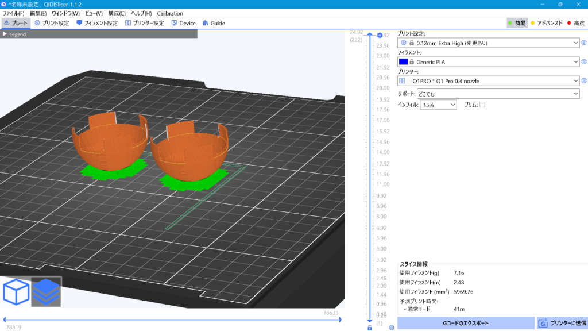Select the 簡易 (simple) mode option

click(517, 23)
